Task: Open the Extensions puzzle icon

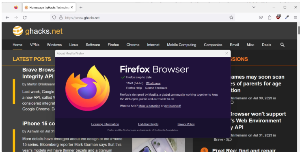Action: tap(270, 17)
